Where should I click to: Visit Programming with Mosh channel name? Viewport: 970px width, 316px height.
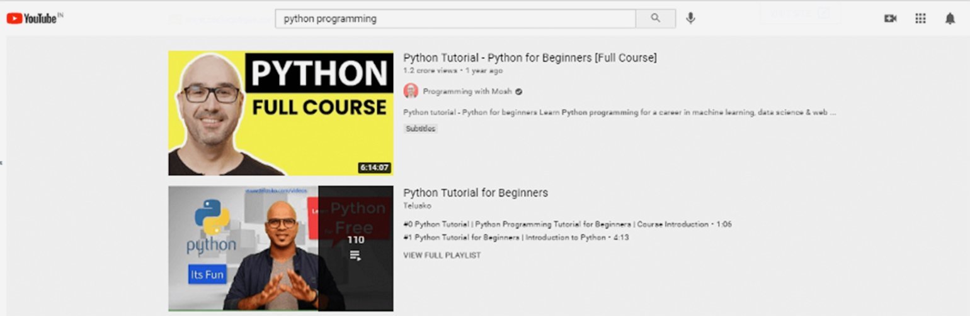pyautogui.click(x=467, y=91)
